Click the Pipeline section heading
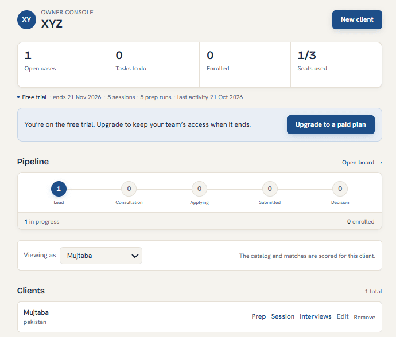 [x=33, y=162]
